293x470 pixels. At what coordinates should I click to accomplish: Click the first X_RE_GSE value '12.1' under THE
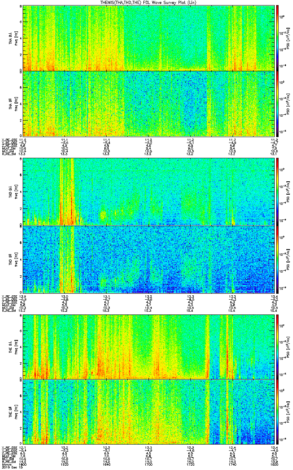tap(23, 448)
